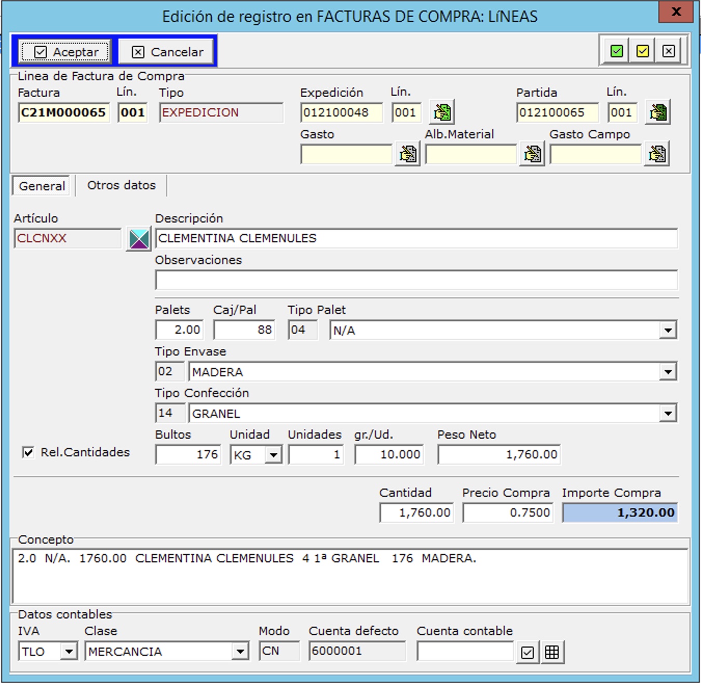Click the green checkmark icon at top right
701x683 pixels.
click(x=616, y=51)
